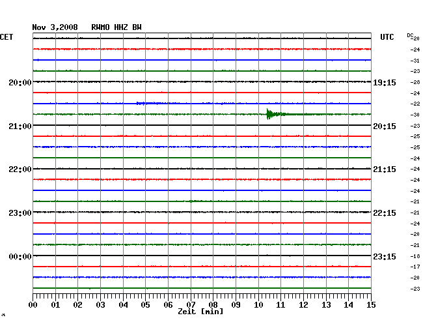The width and height of the screenshot is (423, 322).
Task: Click the 21:15 UTC time label
Action: (x=385, y=169)
